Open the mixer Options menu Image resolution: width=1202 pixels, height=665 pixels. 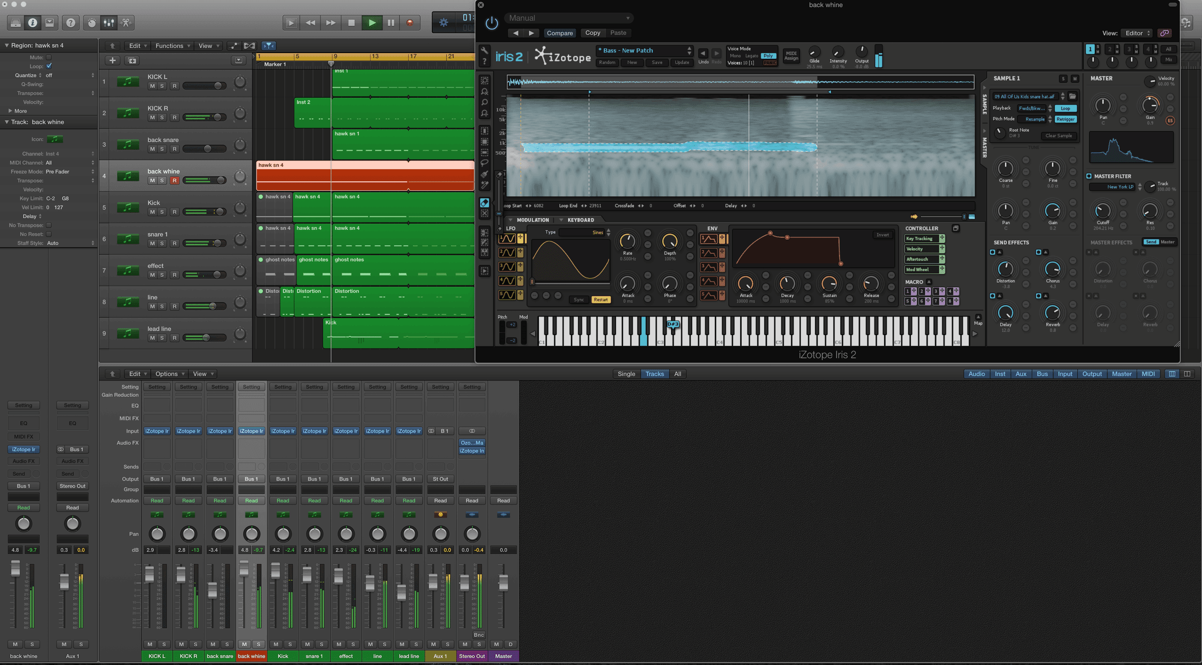170,374
